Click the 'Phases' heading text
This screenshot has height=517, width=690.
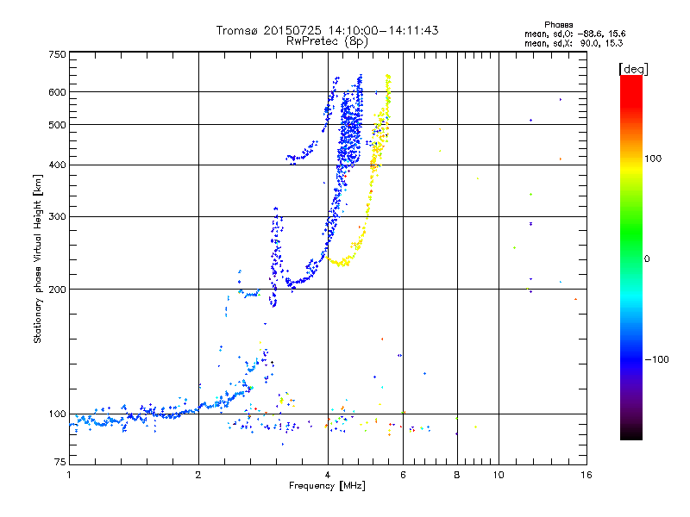pyautogui.click(x=558, y=25)
